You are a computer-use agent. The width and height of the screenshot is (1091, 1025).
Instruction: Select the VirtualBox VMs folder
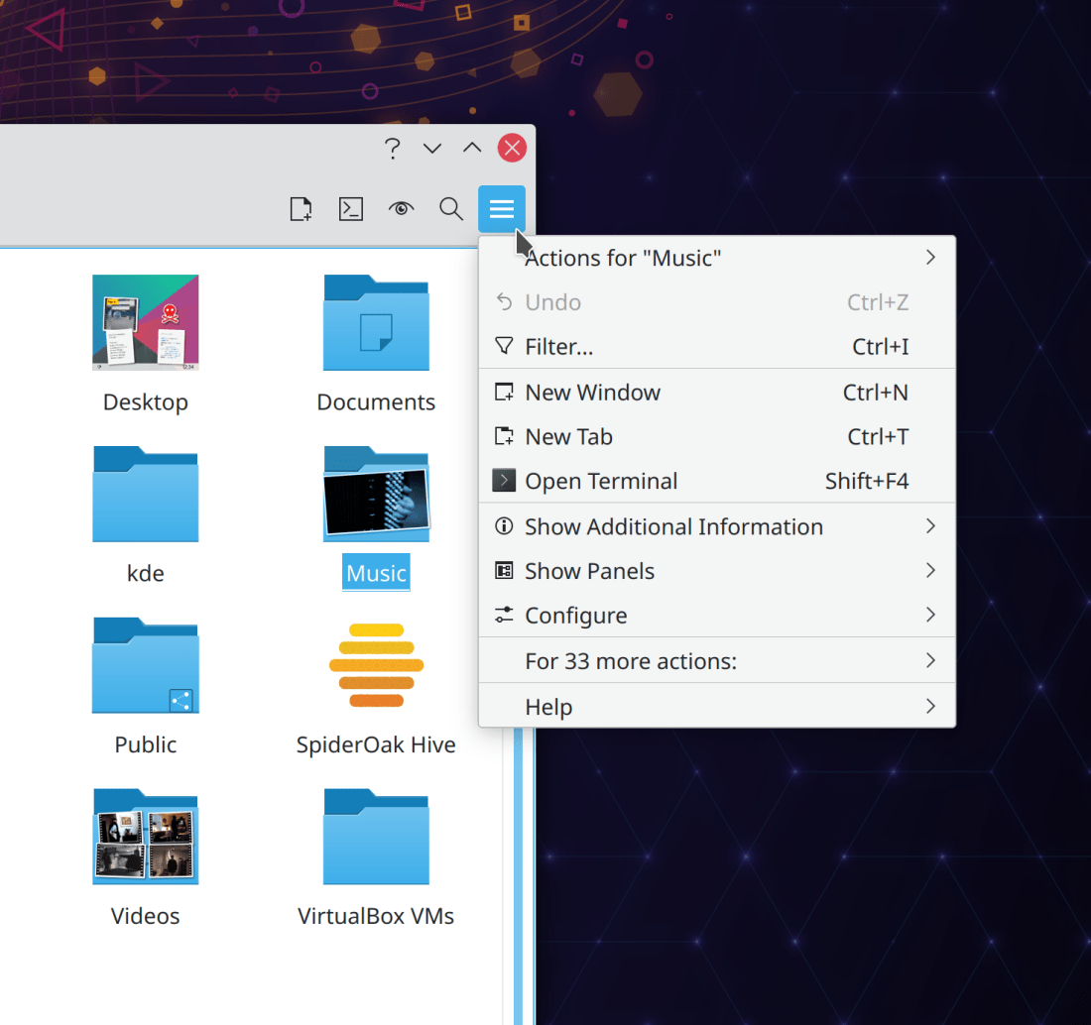click(376, 837)
